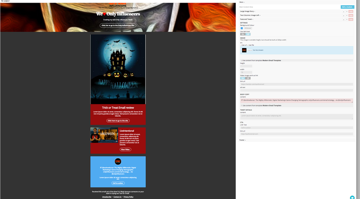Hide the Two Columns Image Left module

pyautogui.click(x=351, y=15)
